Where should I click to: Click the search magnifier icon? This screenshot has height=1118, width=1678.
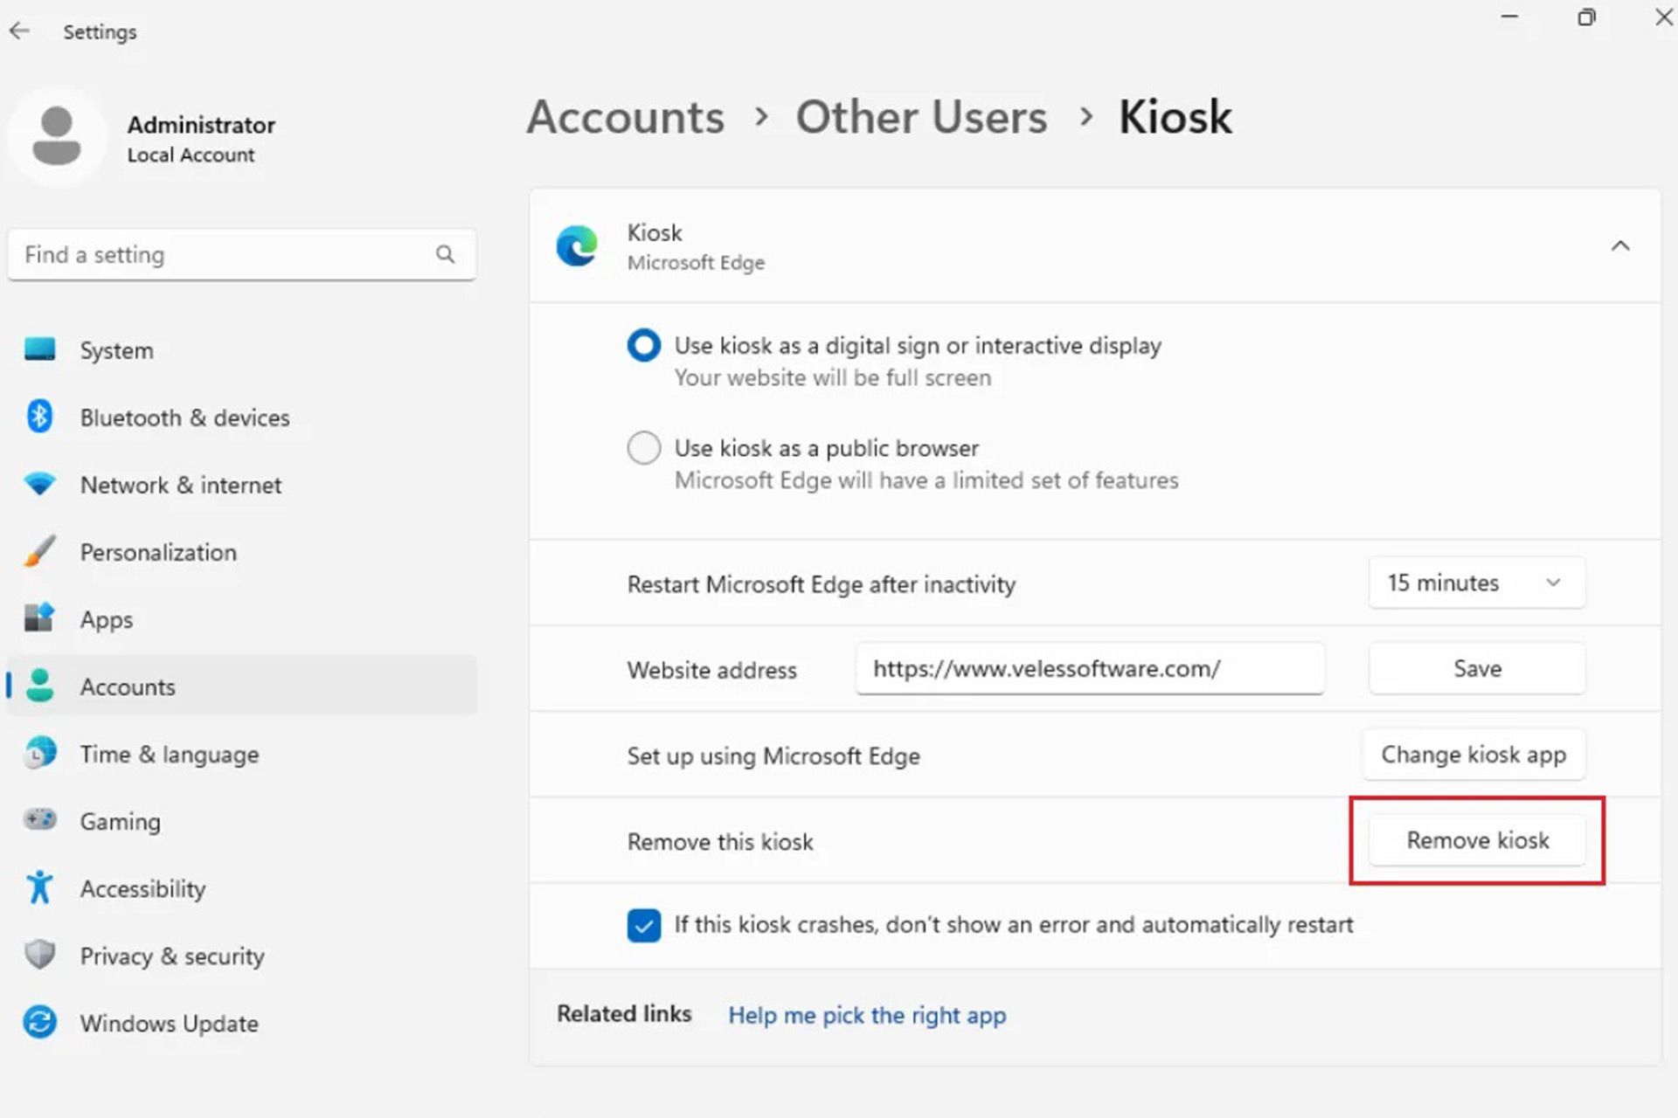pos(445,254)
